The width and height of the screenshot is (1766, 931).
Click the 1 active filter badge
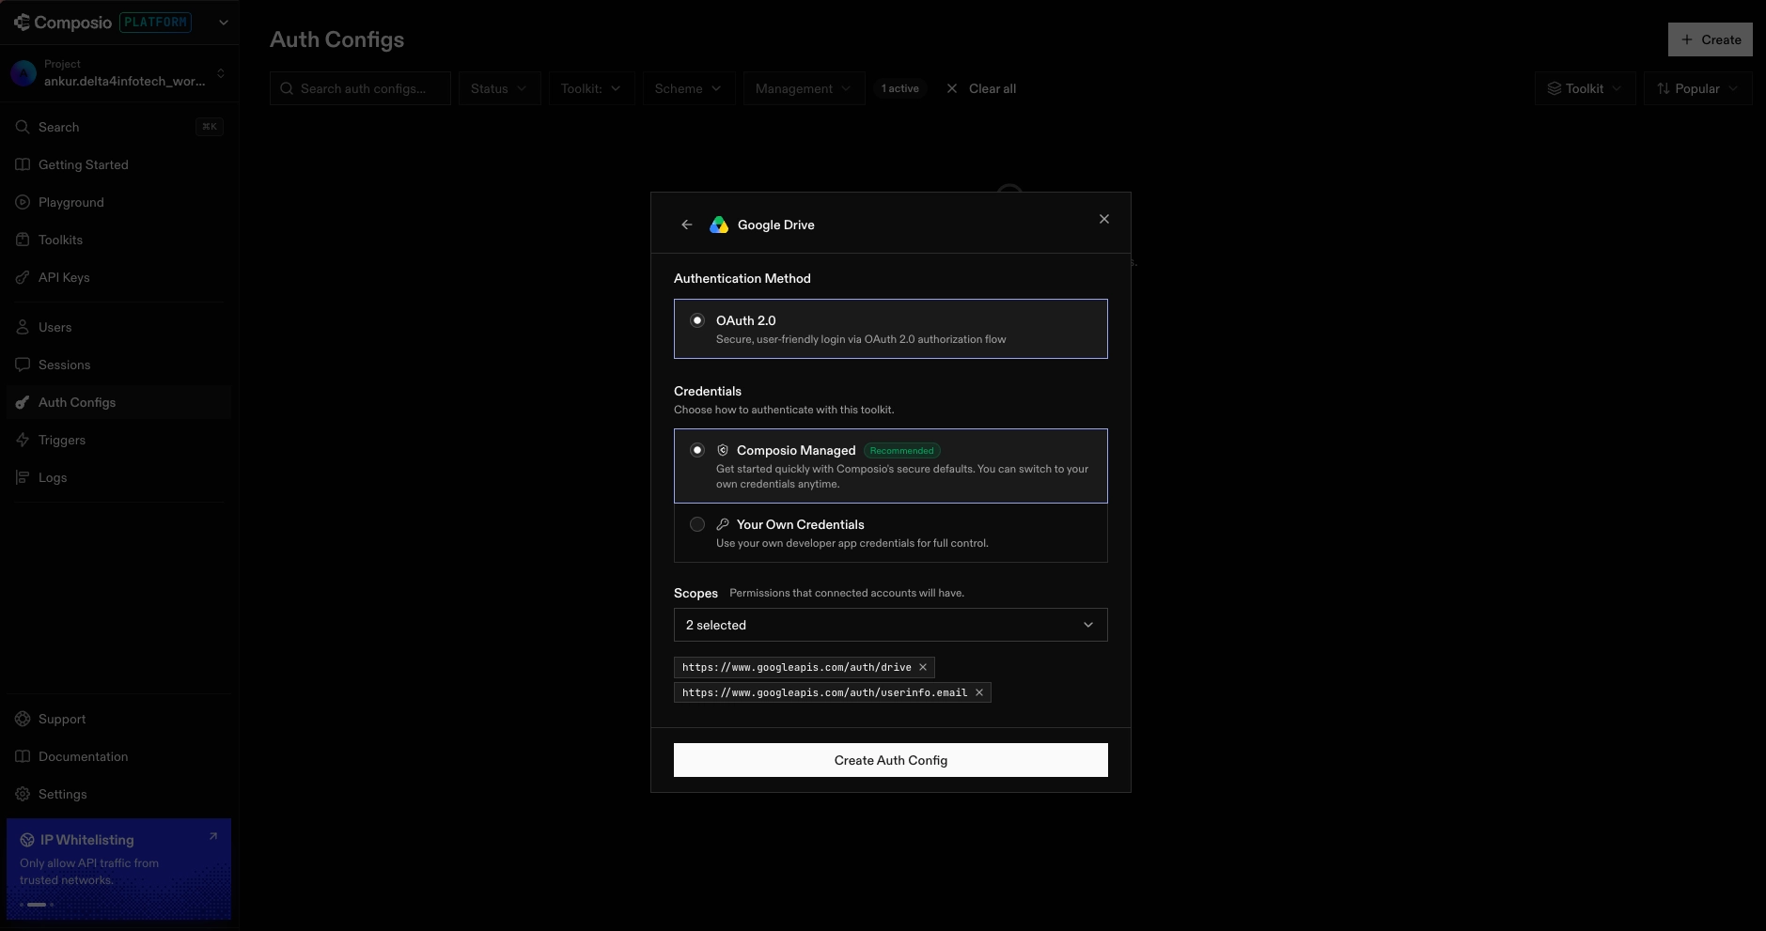(x=900, y=88)
